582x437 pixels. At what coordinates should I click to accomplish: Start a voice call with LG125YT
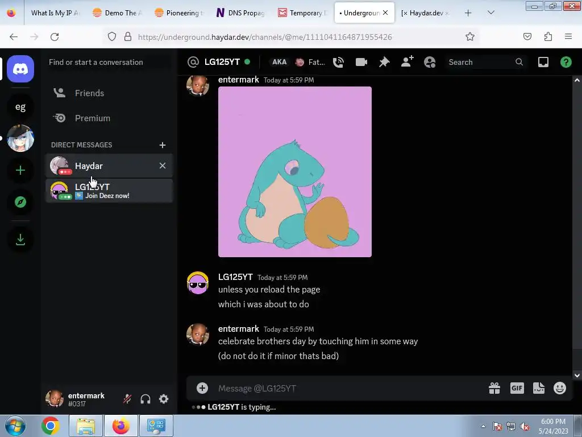pos(338,62)
